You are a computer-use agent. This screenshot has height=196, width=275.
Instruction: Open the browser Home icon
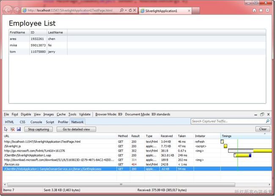pos(254,11)
